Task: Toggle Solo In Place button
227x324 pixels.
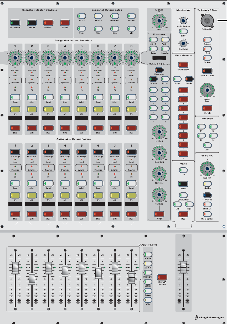Action: tap(207, 195)
